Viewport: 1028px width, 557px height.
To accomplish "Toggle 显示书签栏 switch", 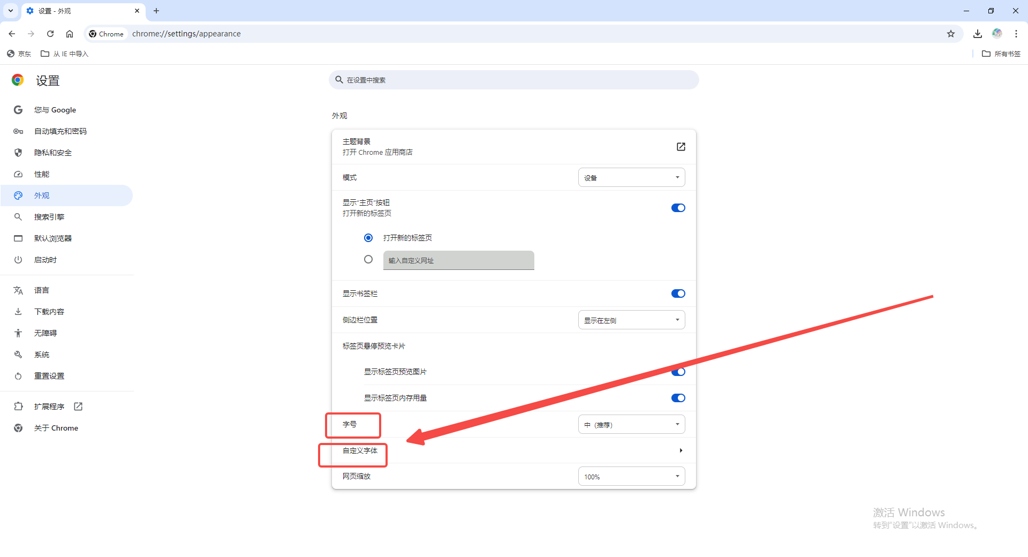I will [678, 293].
